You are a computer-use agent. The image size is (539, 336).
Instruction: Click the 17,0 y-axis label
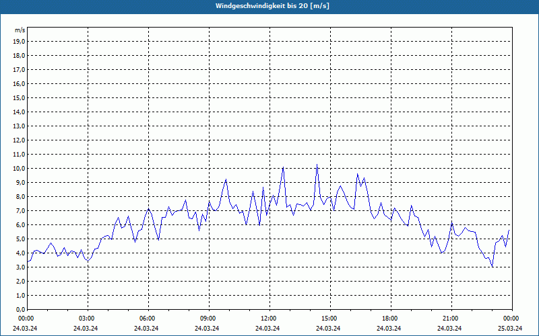click(20, 70)
